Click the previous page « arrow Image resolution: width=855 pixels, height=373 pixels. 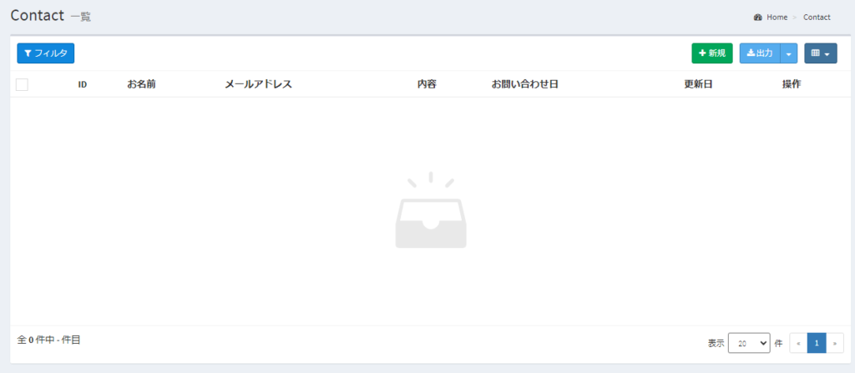click(798, 343)
